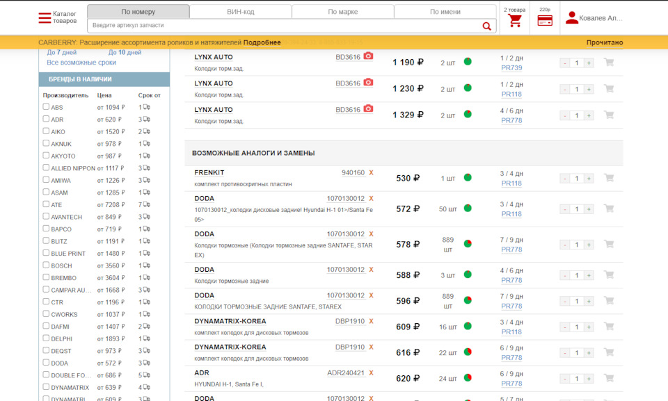Sort brands by Цена column header
Image resolution: width=668 pixels, height=401 pixels.
(x=104, y=95)
